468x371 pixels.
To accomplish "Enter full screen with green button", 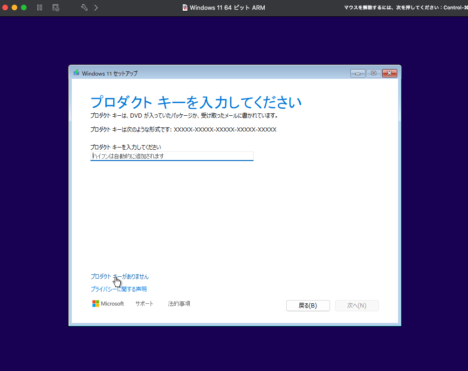I will (24, 7).
